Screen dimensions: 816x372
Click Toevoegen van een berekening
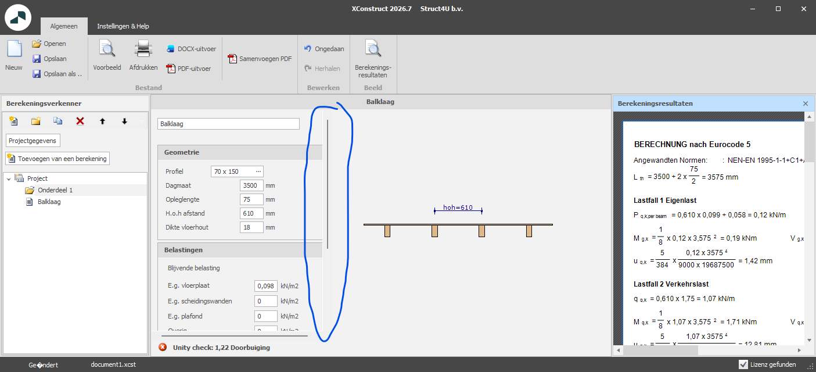coord(57,159)
